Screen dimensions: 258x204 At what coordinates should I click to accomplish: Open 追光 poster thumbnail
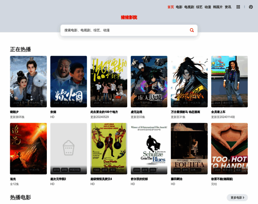28,149
